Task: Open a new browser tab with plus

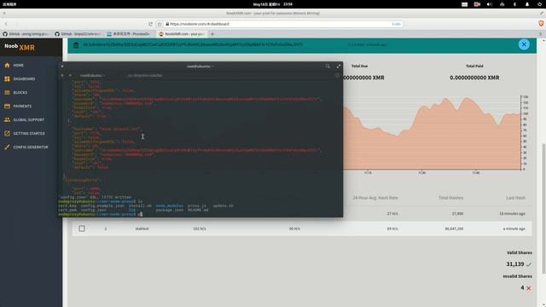Action: [x=212, y=34]
